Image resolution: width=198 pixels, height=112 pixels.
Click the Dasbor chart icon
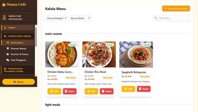point(5,28)
